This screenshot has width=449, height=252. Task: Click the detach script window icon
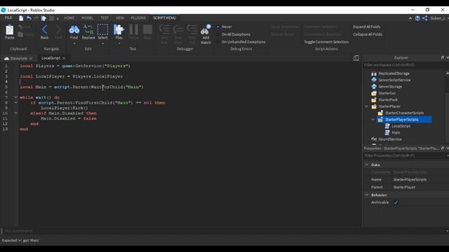(356, 58)
